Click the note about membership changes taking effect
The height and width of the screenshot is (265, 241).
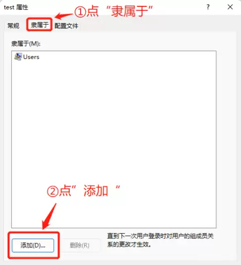coord(160,240)
